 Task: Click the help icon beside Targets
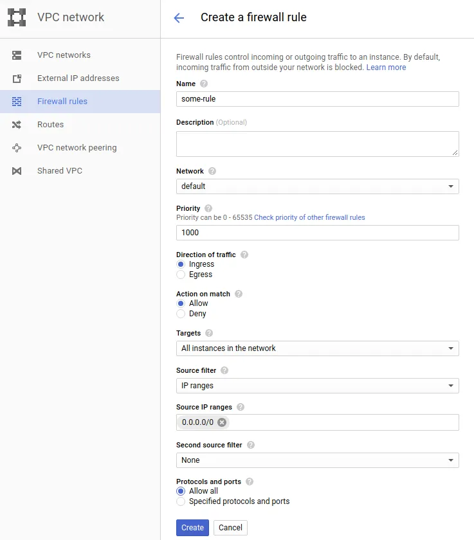[209, 333]
